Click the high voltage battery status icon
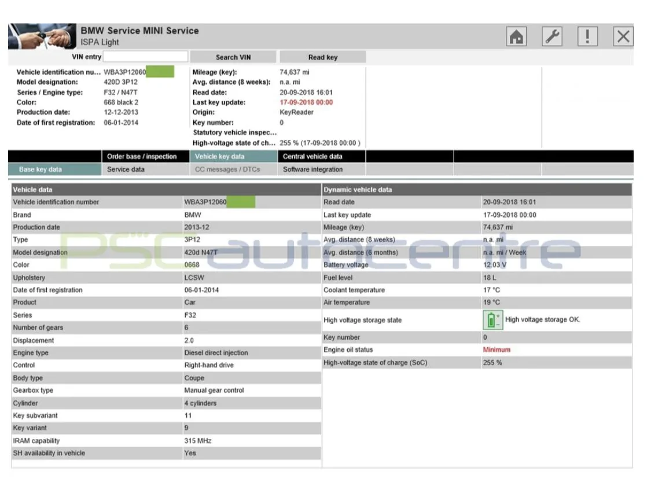 (493, 320)
